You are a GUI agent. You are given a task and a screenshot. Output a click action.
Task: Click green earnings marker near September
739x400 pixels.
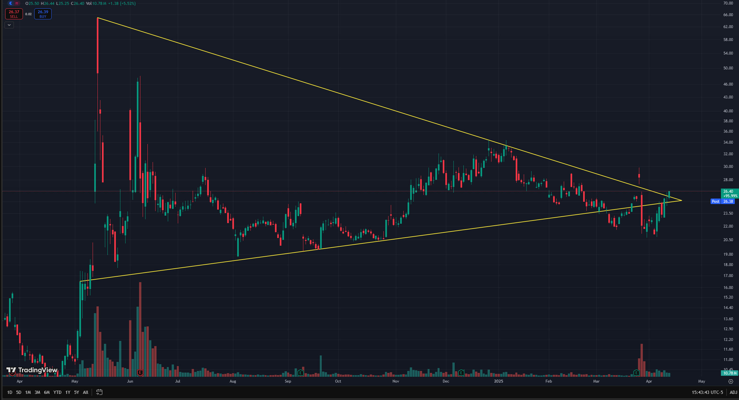point(300,373)
